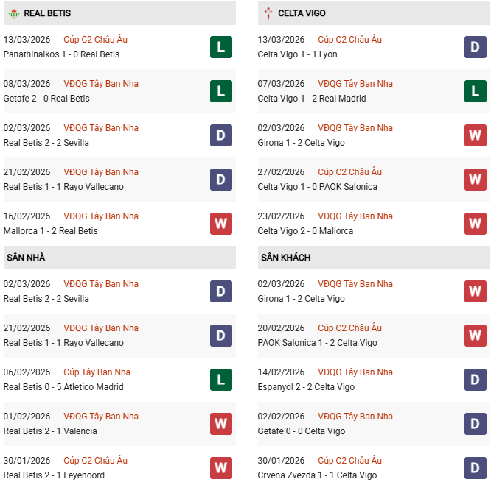
Task: Open Cúp C2 Châu Âu link for Panathinaikos match
Action: tap(95, 40)
